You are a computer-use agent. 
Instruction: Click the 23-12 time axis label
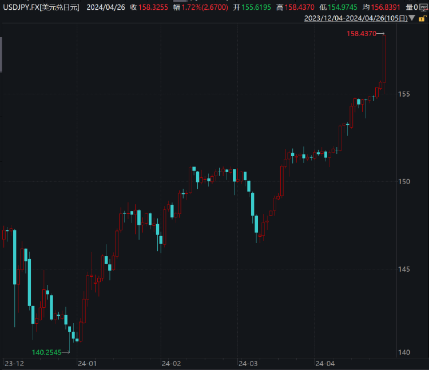[x=14, y=364]
